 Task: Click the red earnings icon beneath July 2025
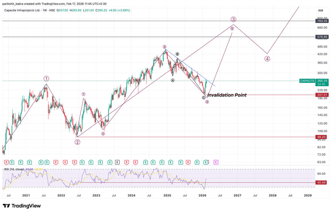[188, 162]
